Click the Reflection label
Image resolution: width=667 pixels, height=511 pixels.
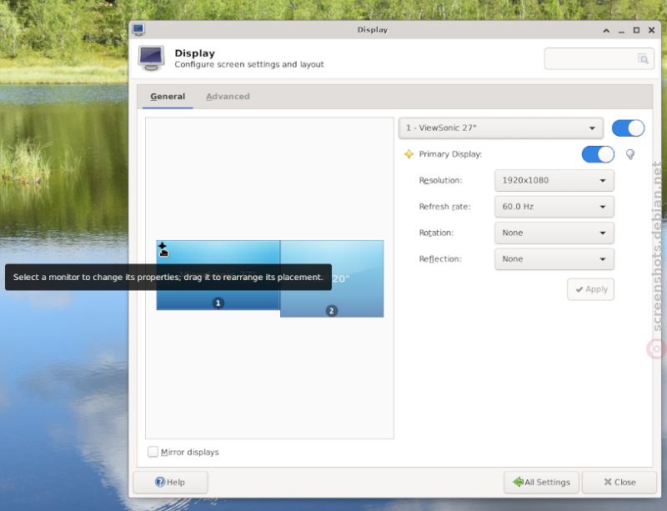[440, 259]
